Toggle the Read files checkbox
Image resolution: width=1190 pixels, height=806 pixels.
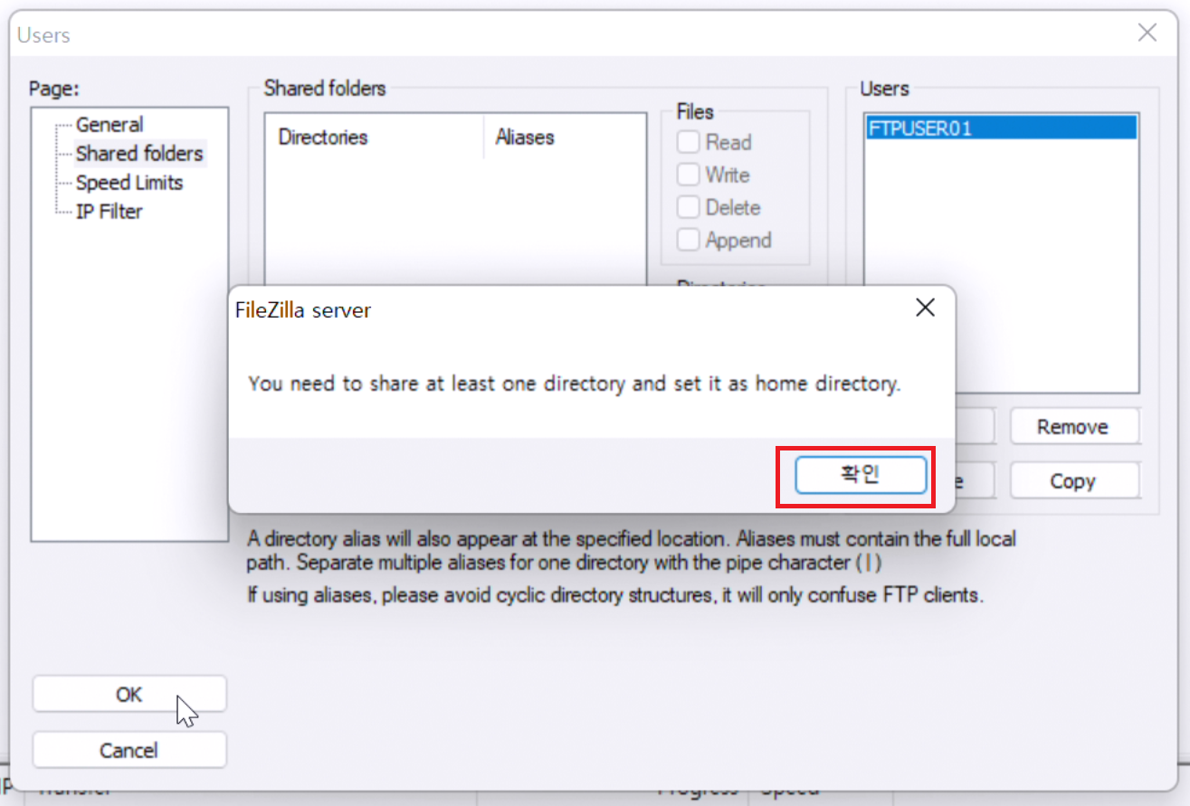pos(690,142)
